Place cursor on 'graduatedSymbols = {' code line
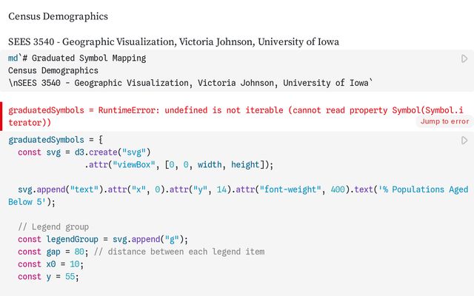The width and height of the screenshot is (474, 296). click(56, 139)
